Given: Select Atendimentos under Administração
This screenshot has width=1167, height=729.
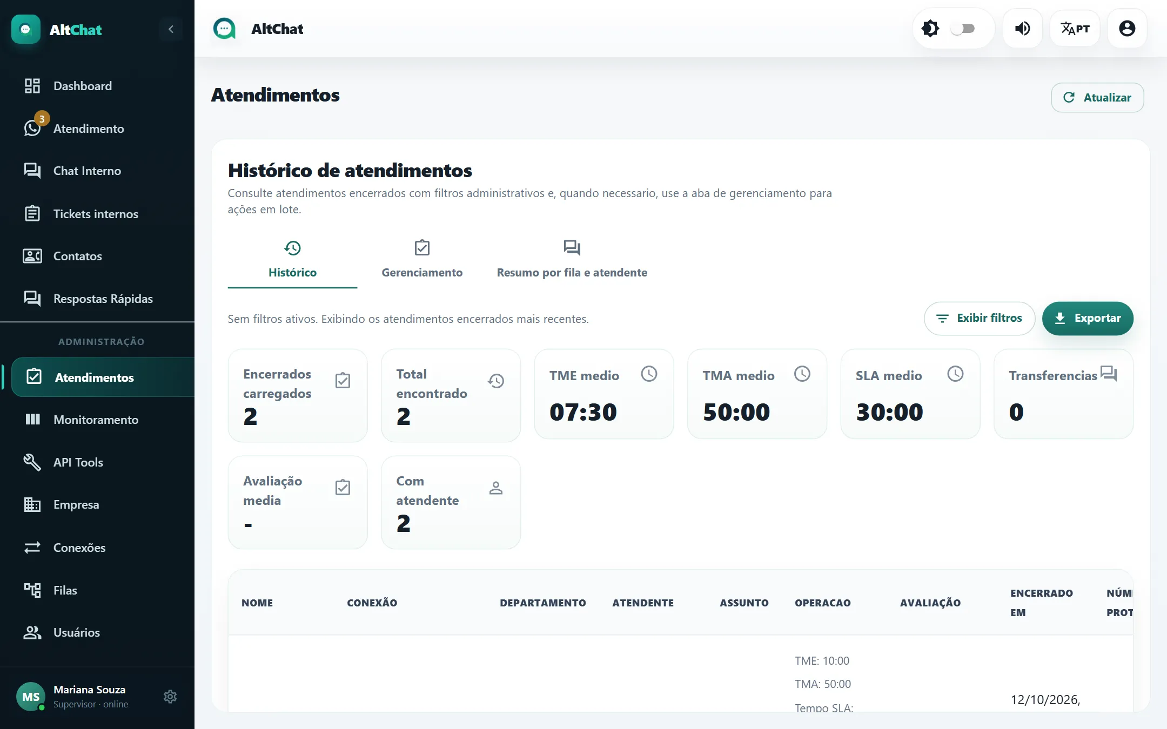Looking at the screenshot, I should 103,377.
